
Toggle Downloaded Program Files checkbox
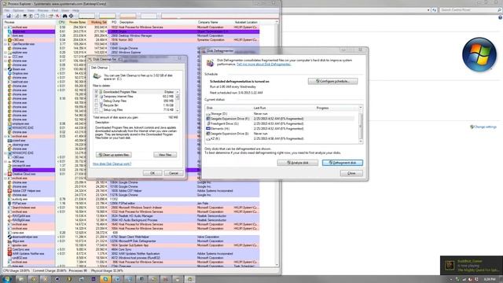[x=96, y=92]
